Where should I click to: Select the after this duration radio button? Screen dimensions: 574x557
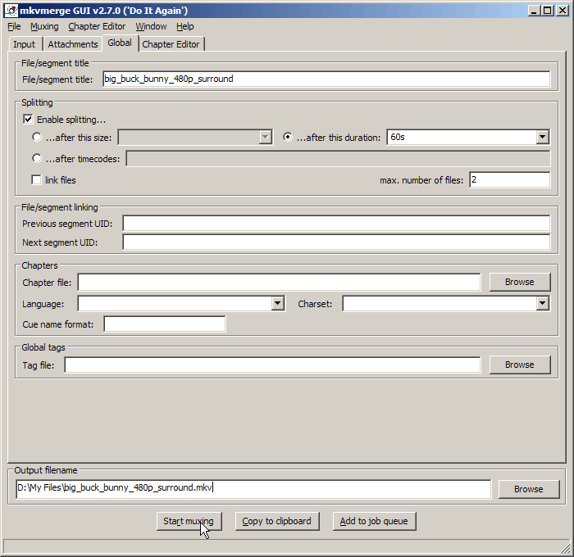288,137
